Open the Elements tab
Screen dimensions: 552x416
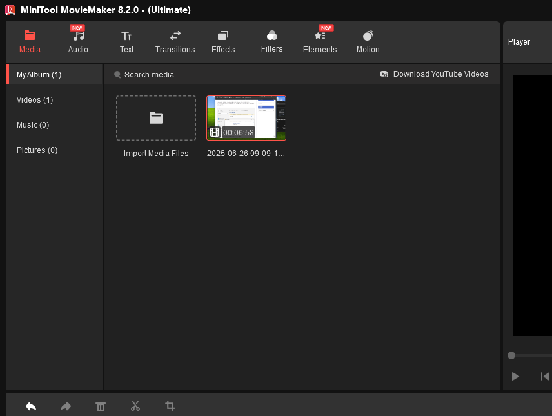pyautogui.click(x=320, y=42)
